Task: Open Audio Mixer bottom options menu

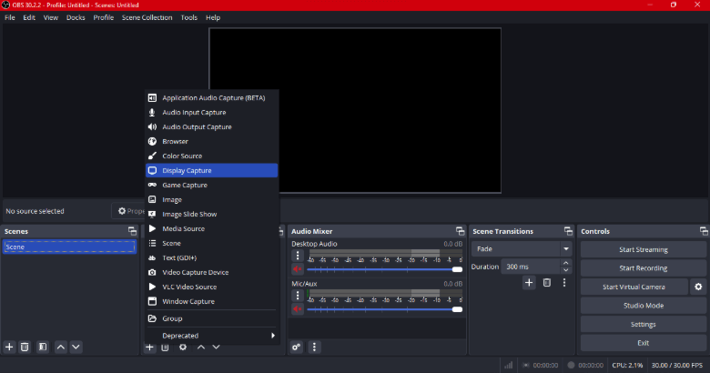Action: 314,348
